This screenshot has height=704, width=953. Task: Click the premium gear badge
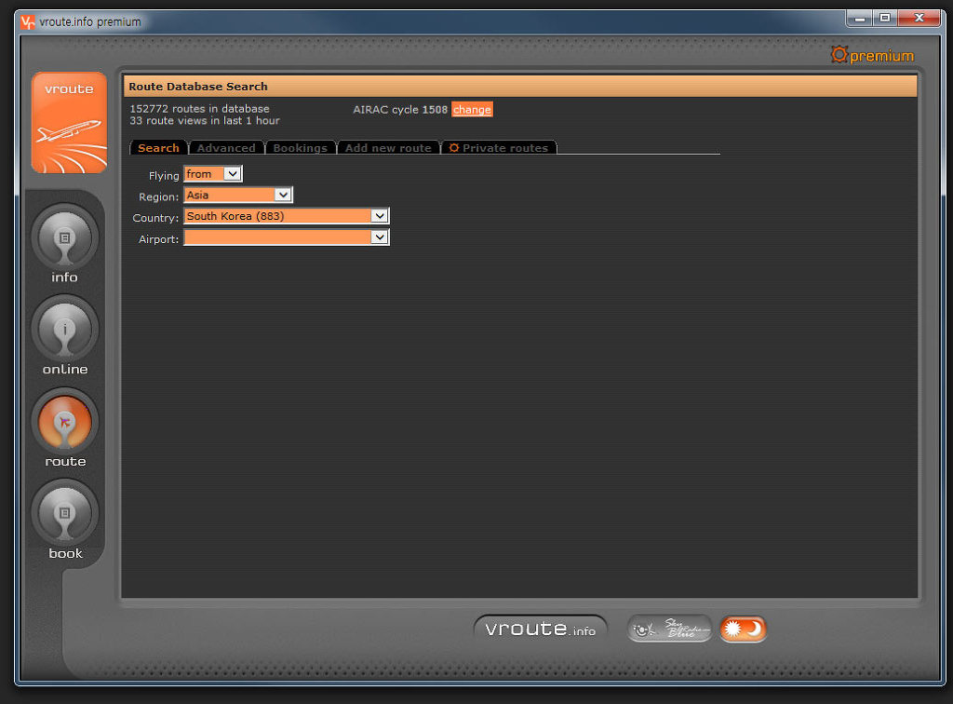coord(872,55)
